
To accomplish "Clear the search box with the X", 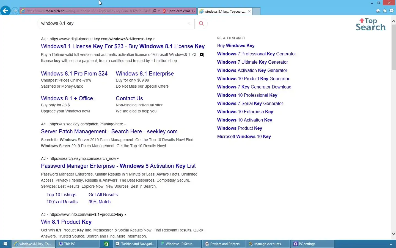I will click(189, 23).
